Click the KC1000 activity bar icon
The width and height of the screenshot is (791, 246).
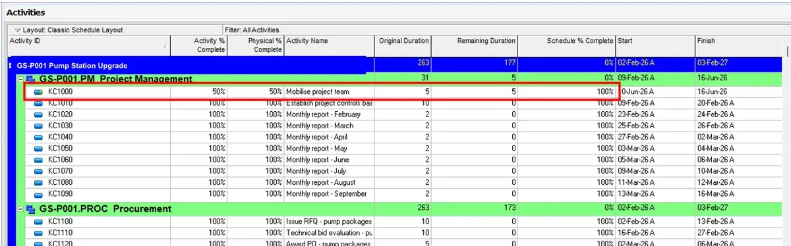click(x=39, y=92)
